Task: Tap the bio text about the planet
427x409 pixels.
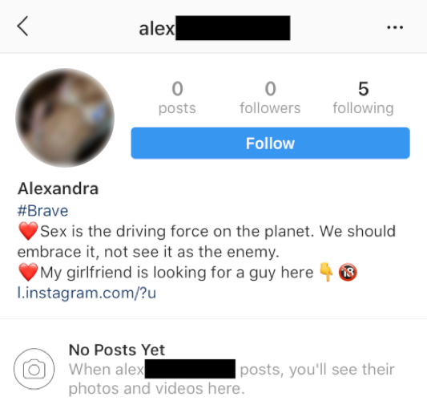Action: tap(207, 241)
